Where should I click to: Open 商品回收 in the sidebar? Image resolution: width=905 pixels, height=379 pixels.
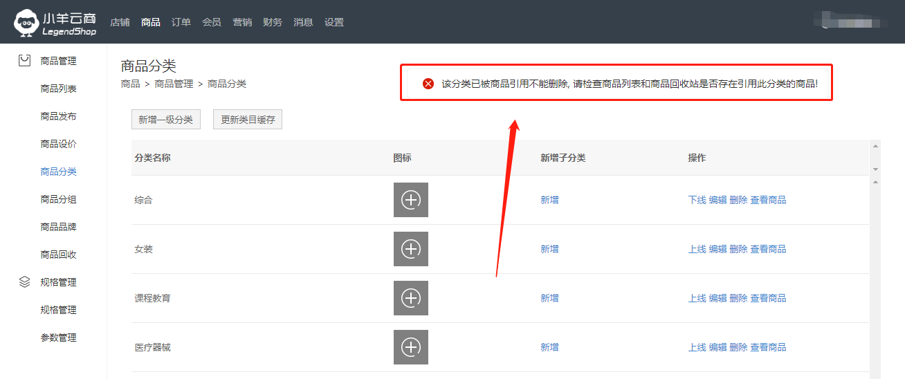point(59,255)
